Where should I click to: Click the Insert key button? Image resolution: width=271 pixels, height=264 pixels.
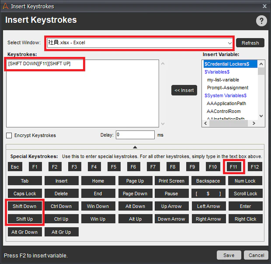(62, 181)
